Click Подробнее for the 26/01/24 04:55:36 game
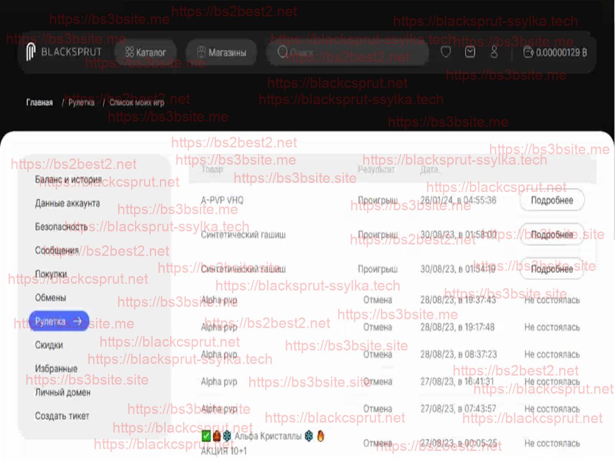The height and width of the screenshot is (461, 615). 552,200
